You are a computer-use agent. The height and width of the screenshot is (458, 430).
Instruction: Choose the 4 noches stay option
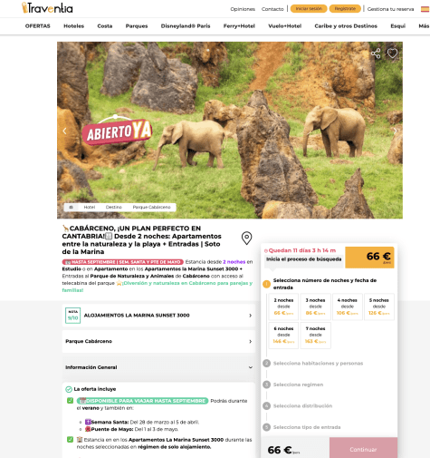coord(348,307)
